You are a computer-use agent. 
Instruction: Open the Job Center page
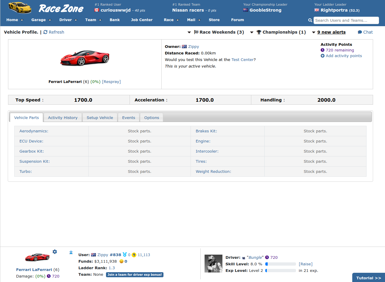pos(142,20)
